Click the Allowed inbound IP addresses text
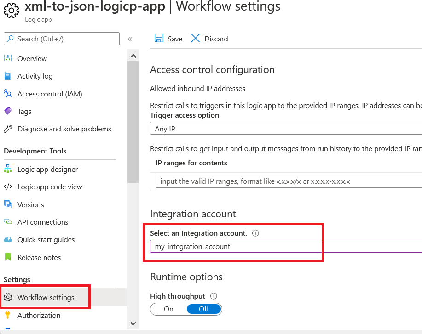 197,88
